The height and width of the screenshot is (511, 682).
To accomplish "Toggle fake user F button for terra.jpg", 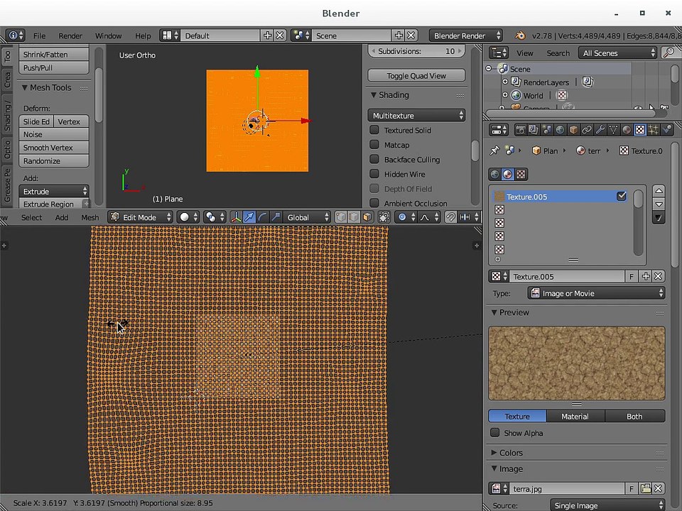I will click(632, 489).
